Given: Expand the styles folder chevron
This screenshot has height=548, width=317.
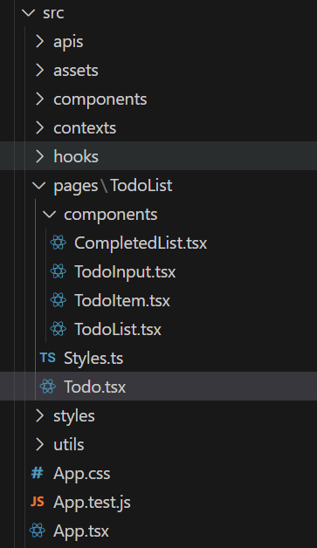Looking at the screenshot, I should click(x=40, y=416).
